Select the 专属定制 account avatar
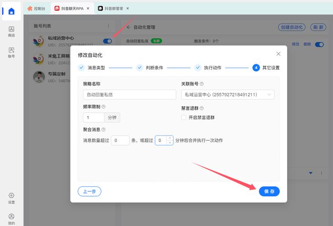The height and width of the screenshot is (226, 333). [x=39, y=77]
